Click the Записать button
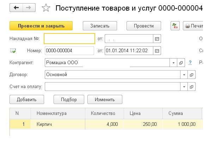The width and height of the screenshot is (209, 141). tap(100, 26)
